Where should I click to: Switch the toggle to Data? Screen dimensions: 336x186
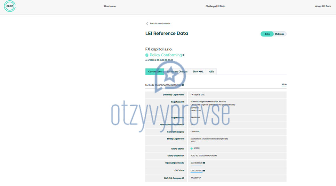point(267,34)
